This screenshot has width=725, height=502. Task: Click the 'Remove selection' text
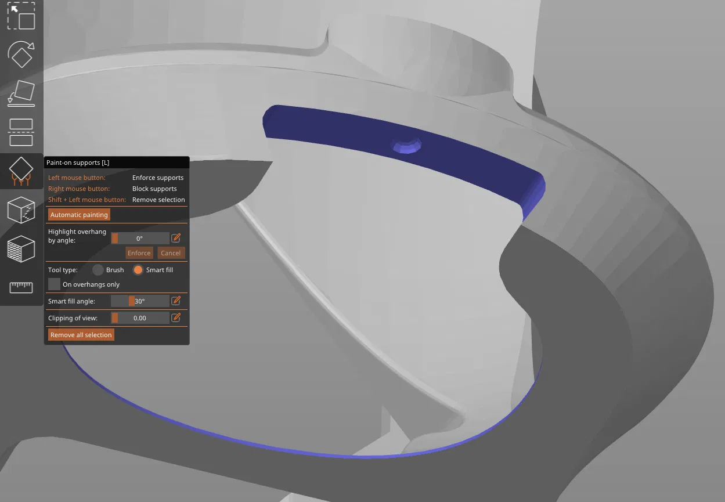pos(158,200)
